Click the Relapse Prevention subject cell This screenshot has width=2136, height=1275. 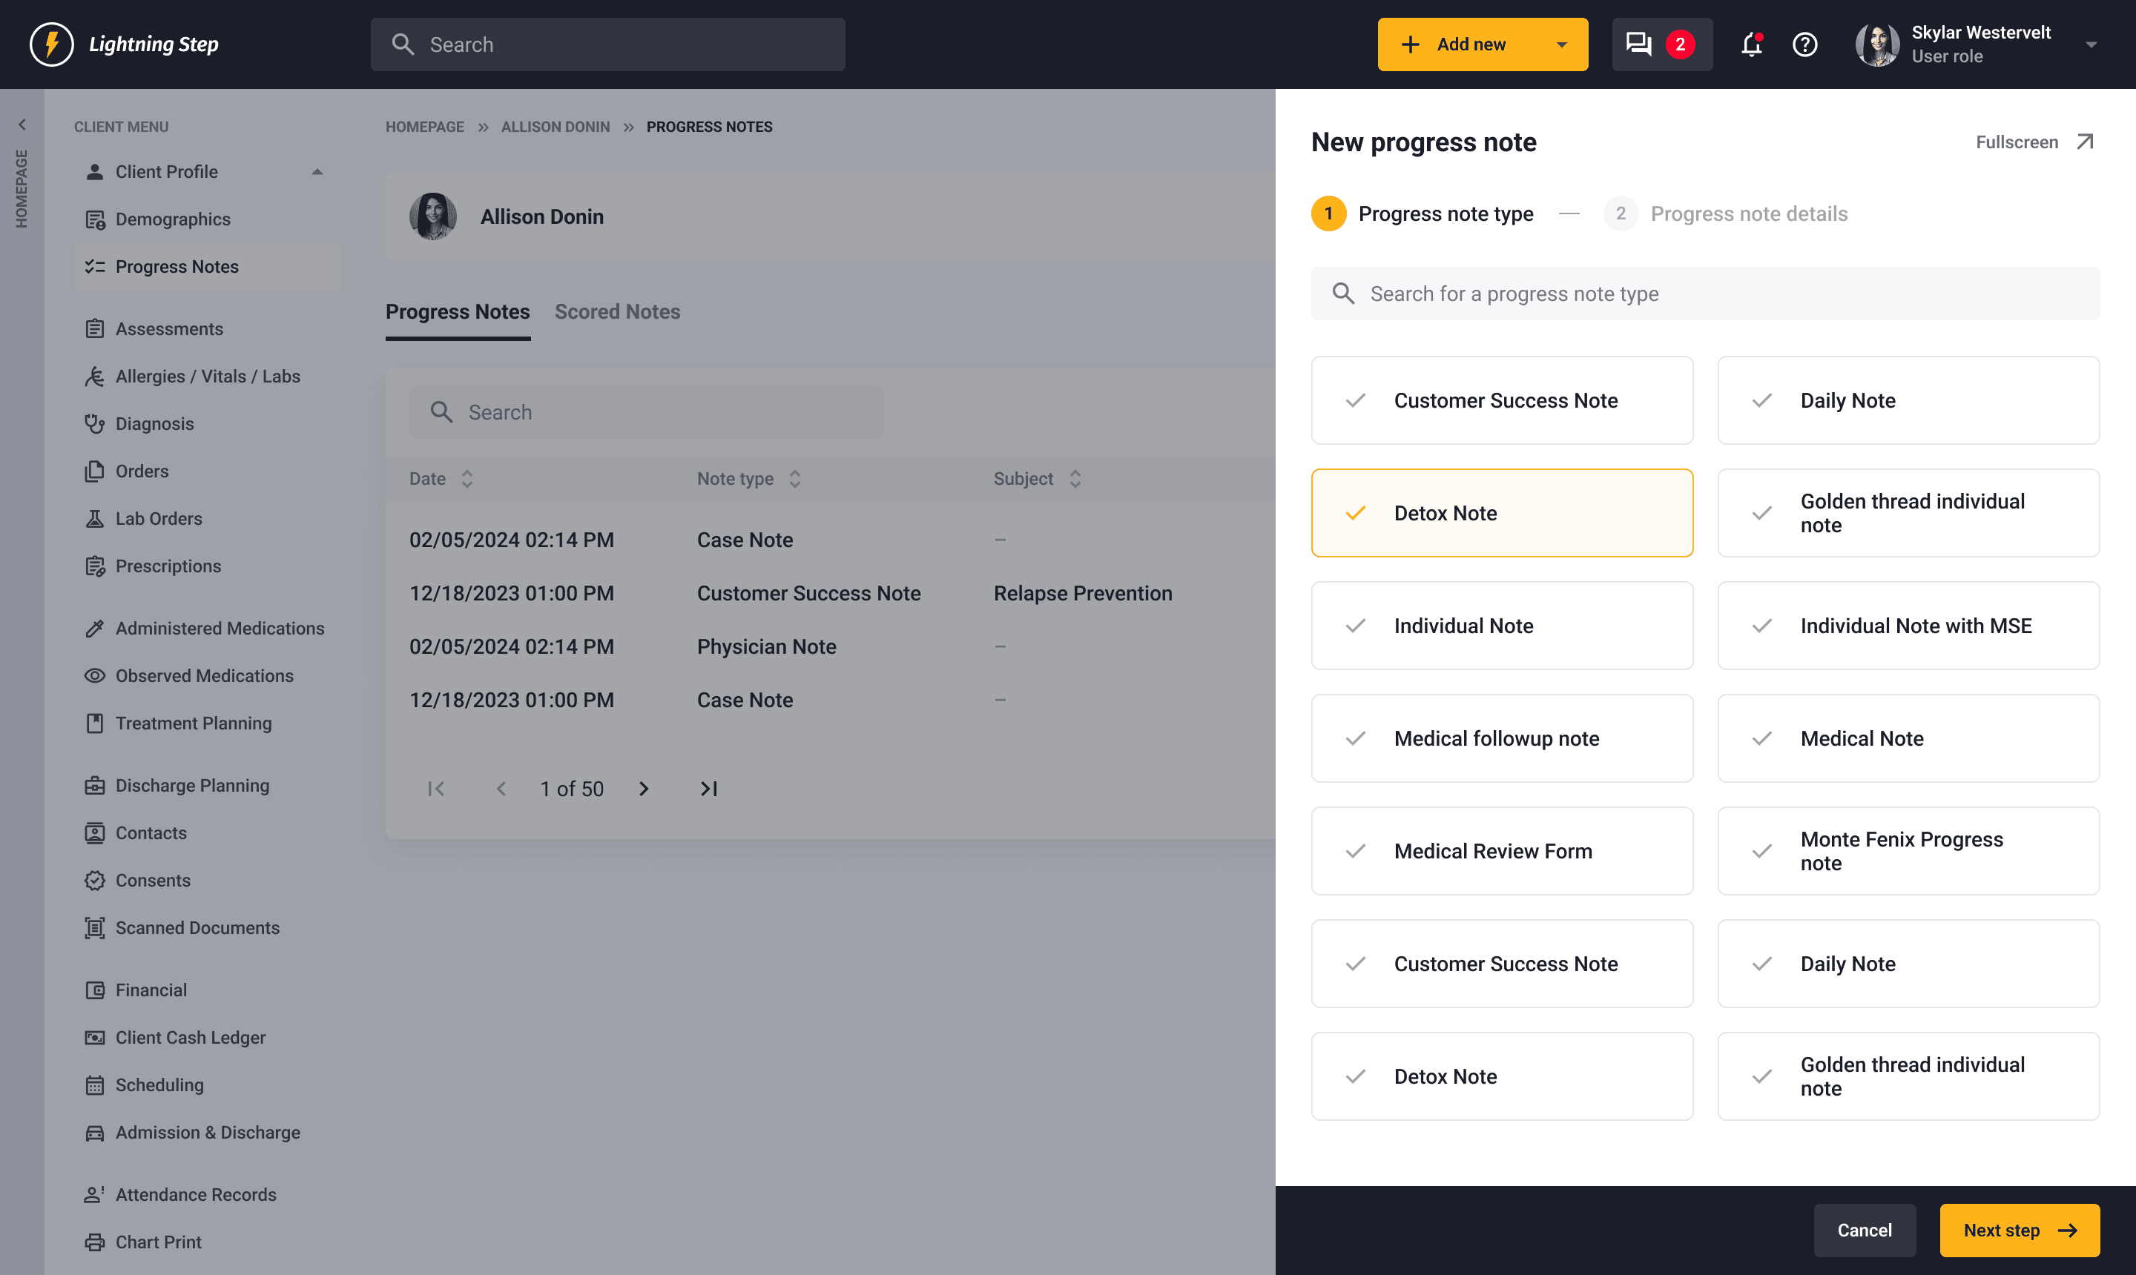point(1082,593)
